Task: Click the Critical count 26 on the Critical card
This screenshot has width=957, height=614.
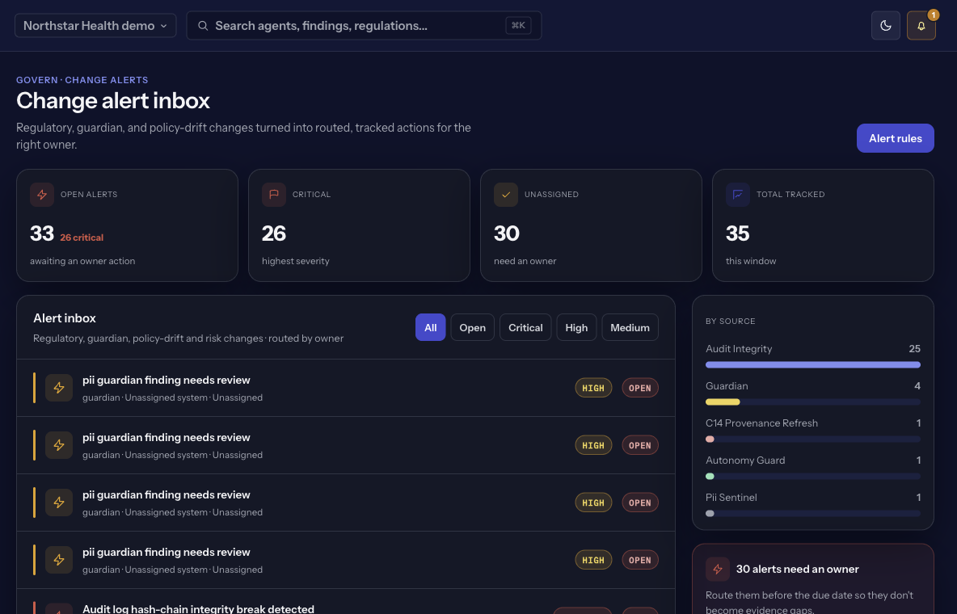Action: click(x=273, y=233)
